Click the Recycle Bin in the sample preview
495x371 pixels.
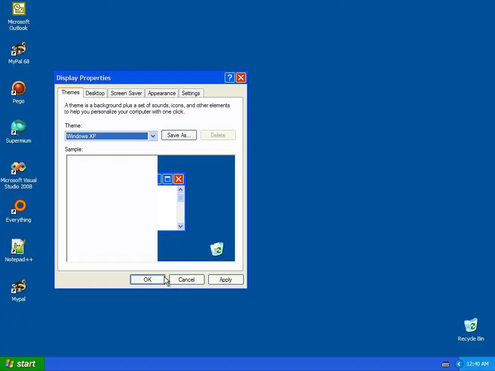point(217,249)
